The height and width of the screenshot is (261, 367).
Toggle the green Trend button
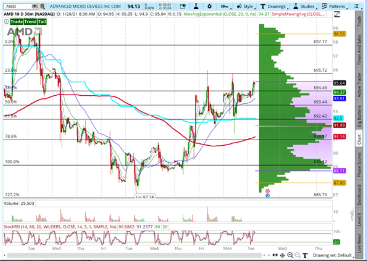30,22
